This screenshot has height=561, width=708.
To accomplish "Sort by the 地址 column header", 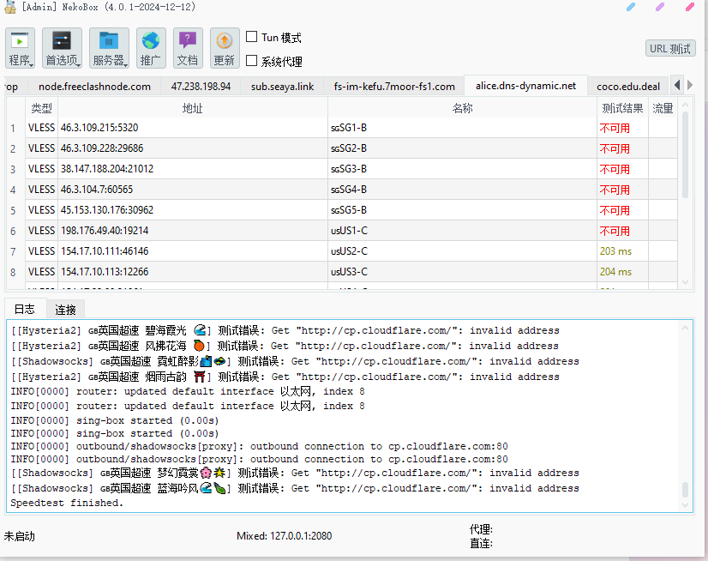I will pos(193,108).
